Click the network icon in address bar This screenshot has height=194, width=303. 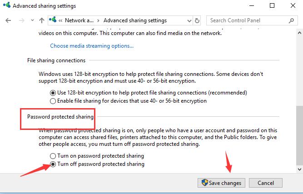click(53, 20)
